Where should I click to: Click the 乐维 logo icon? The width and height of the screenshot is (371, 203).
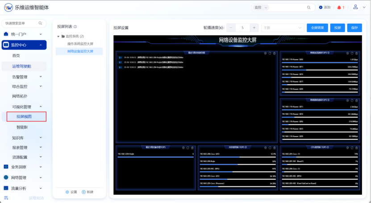pos(8,8)
